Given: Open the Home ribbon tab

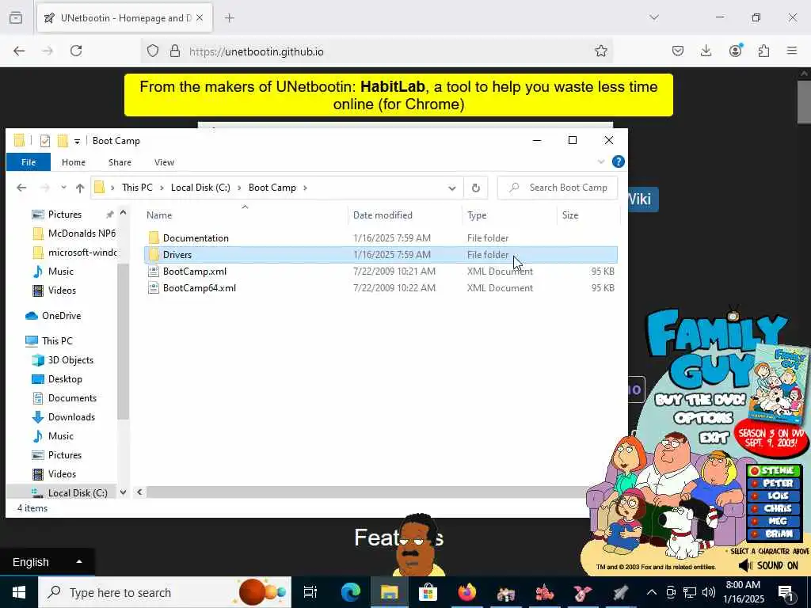Looking at the screenshot, I should pyautogui.click(x=74, y=162).
